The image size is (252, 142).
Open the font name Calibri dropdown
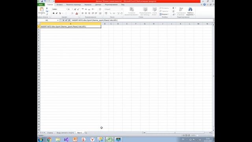click(67, 9)
